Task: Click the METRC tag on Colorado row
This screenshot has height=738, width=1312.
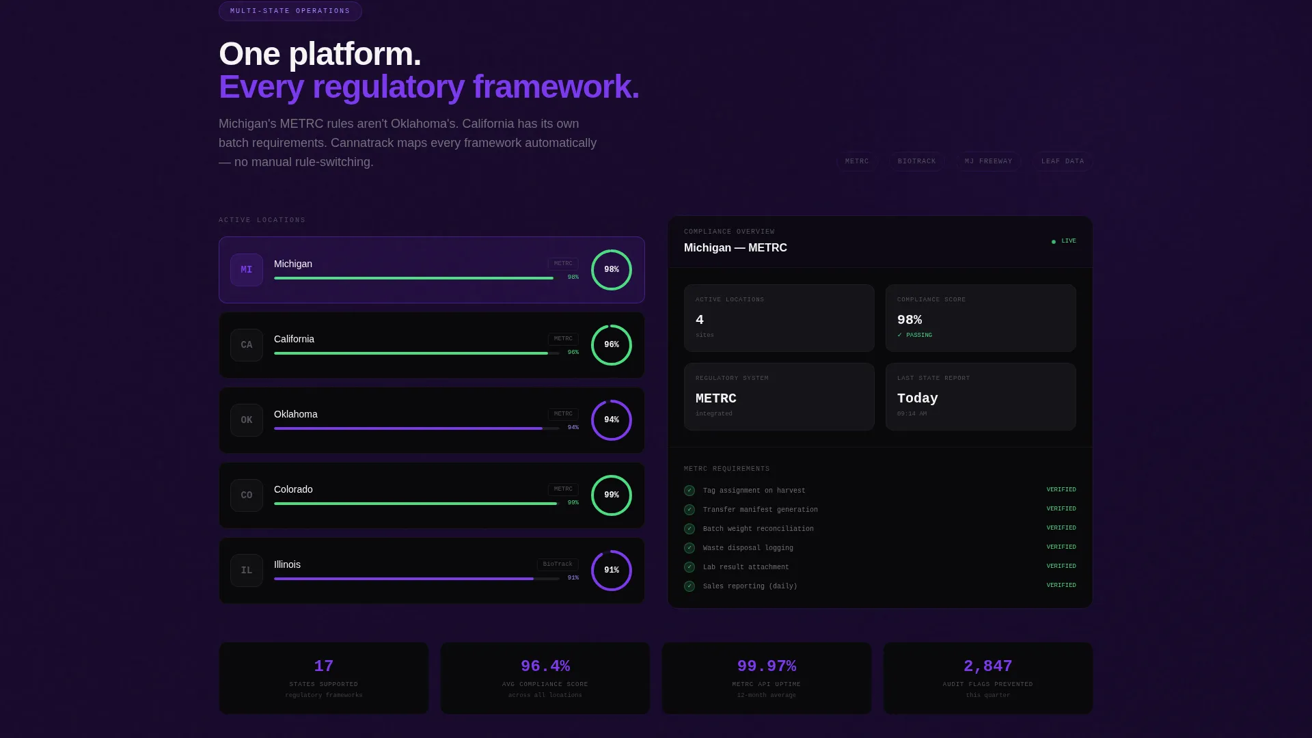Action: pos(563,489)
